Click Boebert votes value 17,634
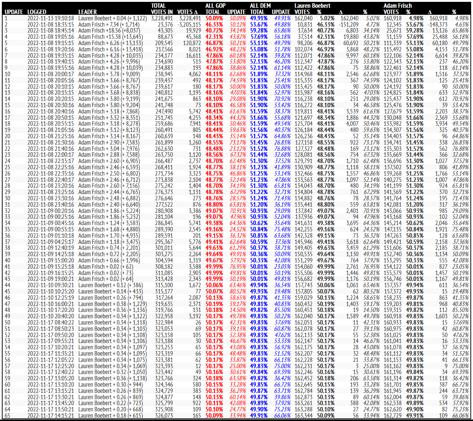473x421 pixels. point(304,31)
